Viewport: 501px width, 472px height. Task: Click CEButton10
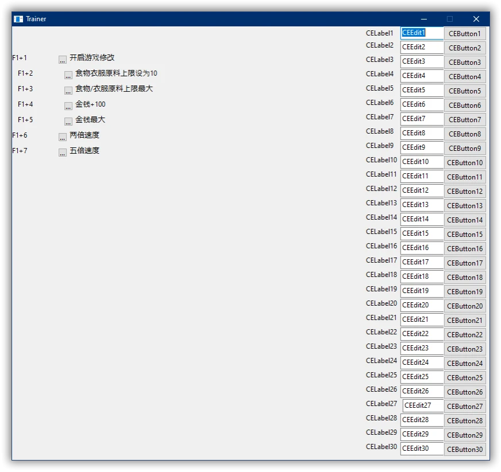pos(465,163)
